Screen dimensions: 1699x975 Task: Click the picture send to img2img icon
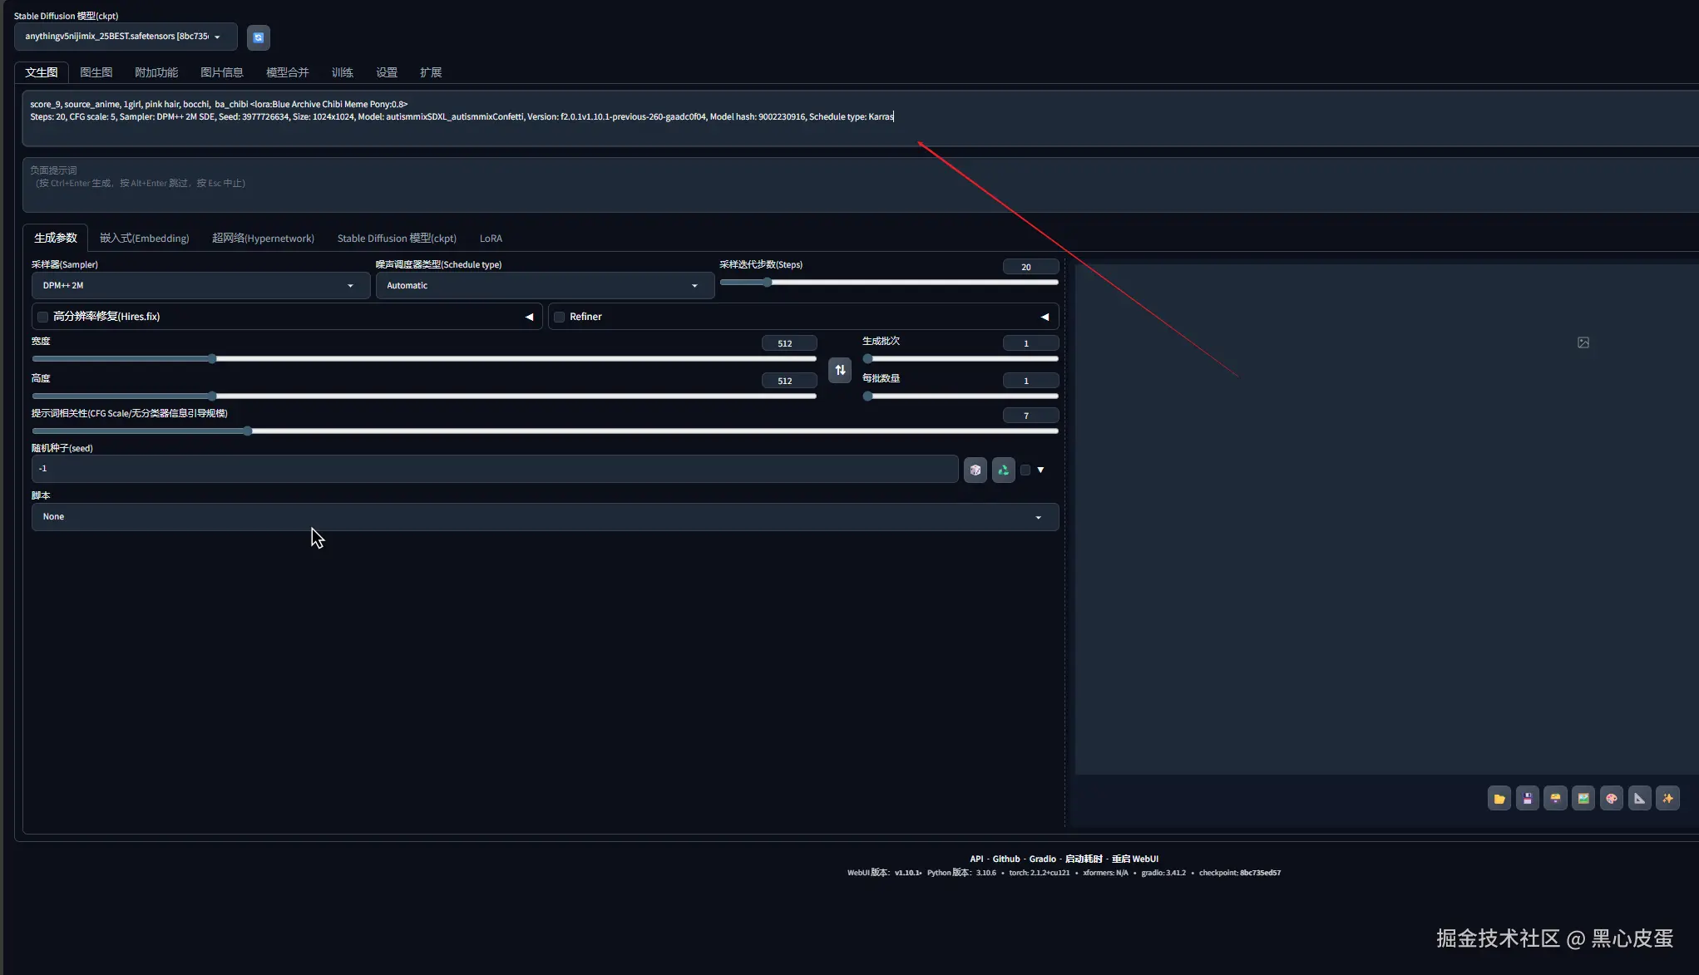pos(1583,799)
